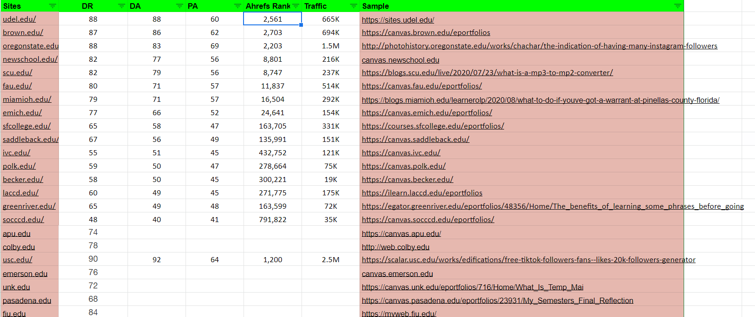The width and height of the screenshot is (755, 317).
Task: Open the canvas.fau.edu/eportfolios/ sample link
Action: [422, 86]
